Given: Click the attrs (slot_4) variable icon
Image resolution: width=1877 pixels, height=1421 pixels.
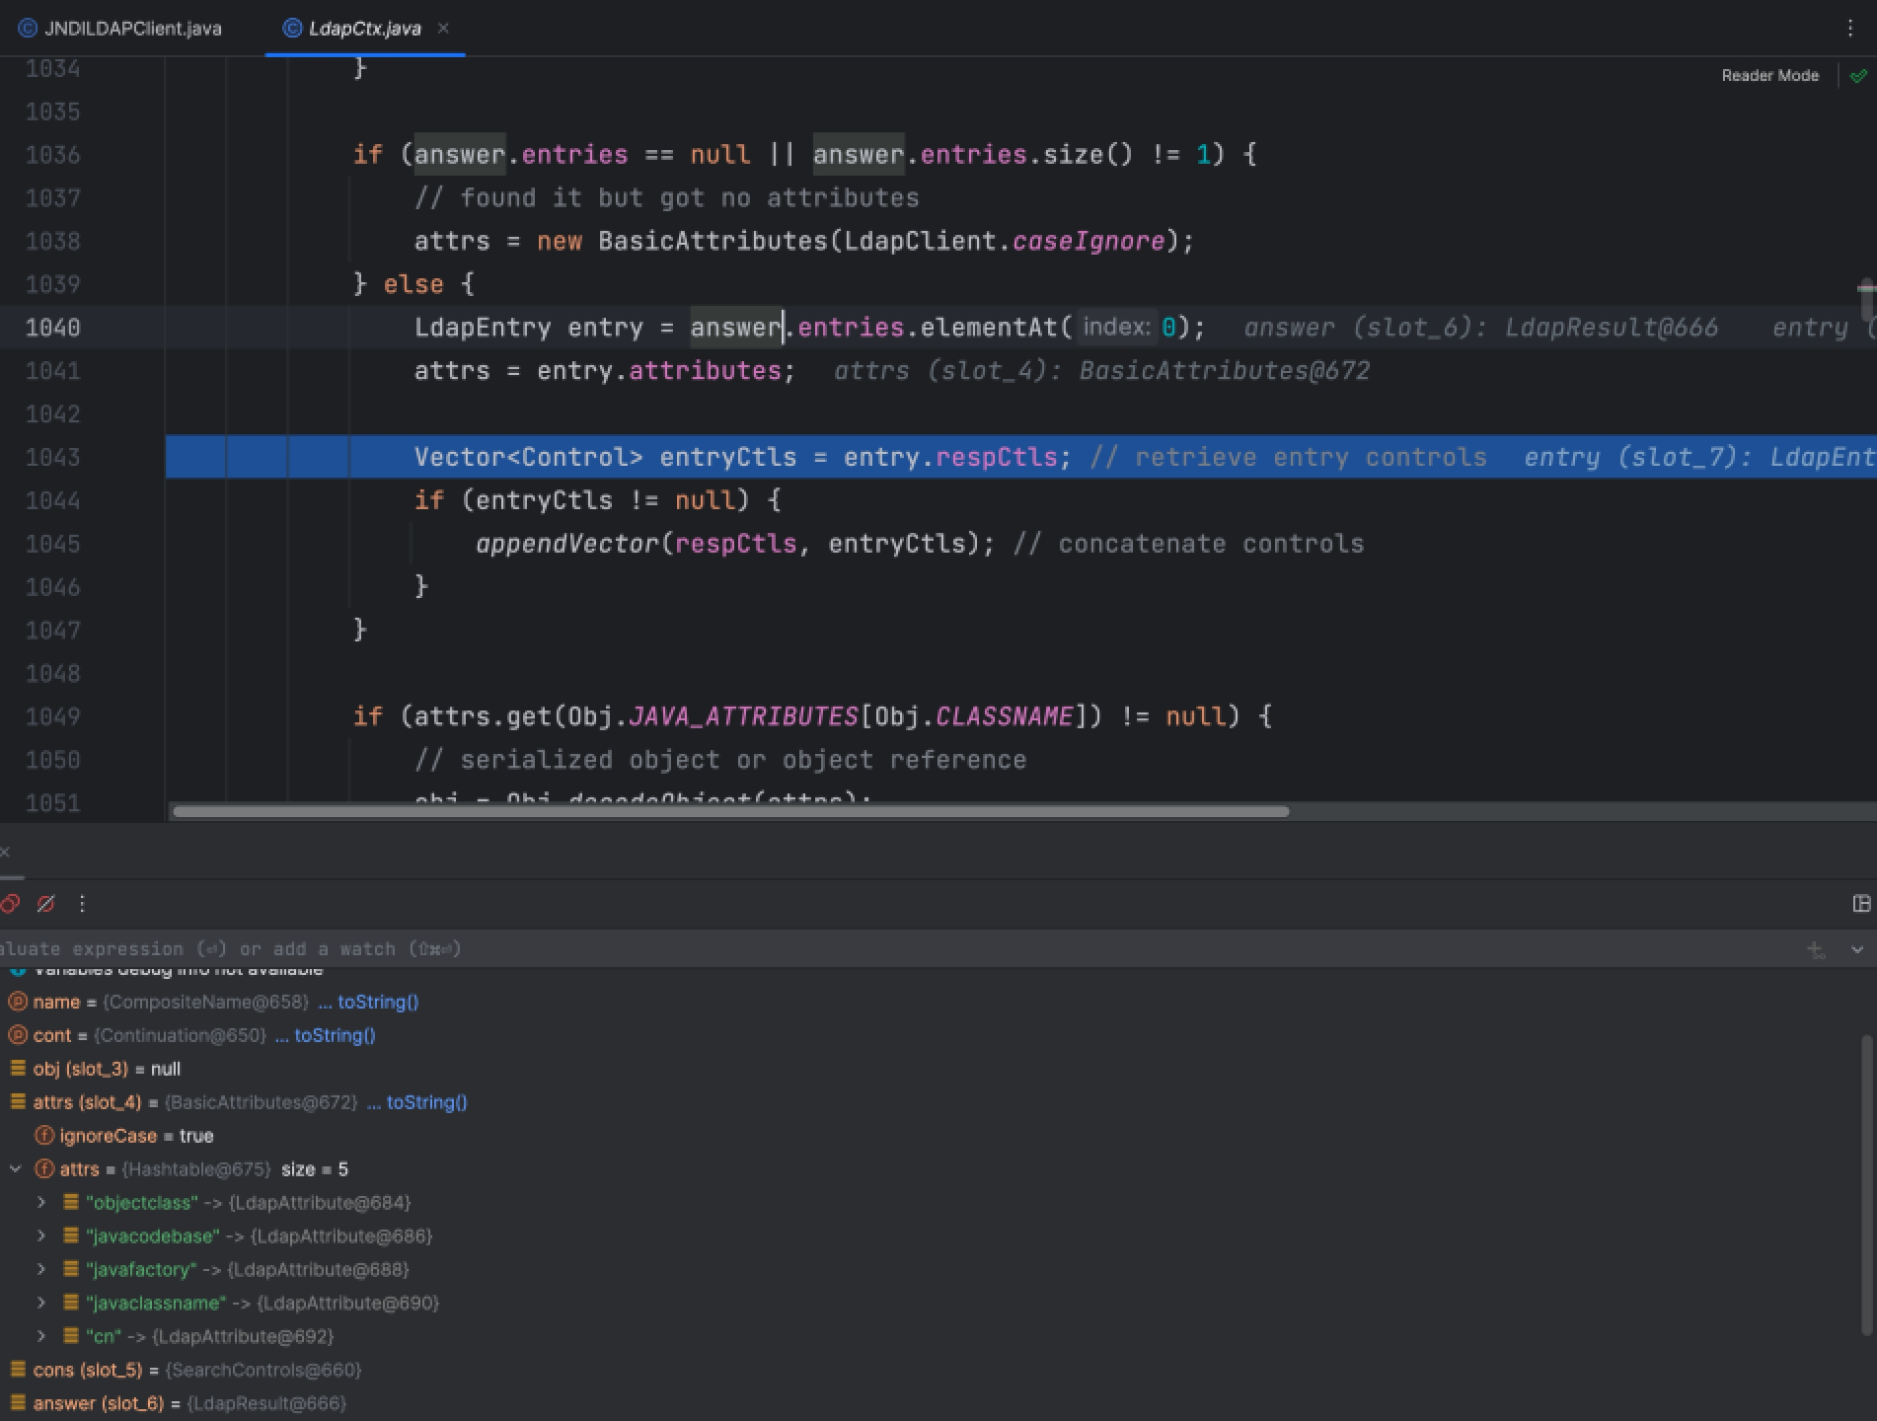Looking at the screenshot, I should tap(17, 1102).
